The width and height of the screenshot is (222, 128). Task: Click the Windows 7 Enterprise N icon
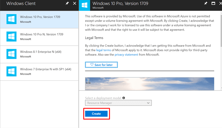(12, 71)
